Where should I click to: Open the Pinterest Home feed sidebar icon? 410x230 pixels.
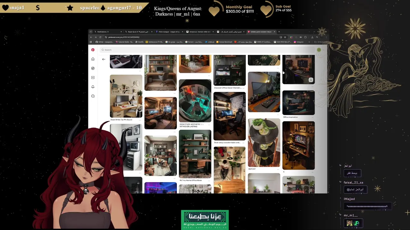93,59
